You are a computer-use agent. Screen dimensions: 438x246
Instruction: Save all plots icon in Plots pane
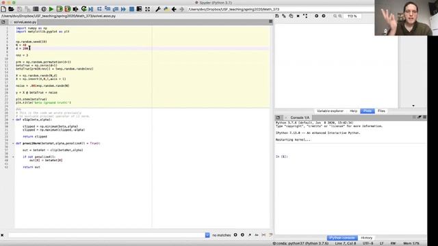click(284, 16)
